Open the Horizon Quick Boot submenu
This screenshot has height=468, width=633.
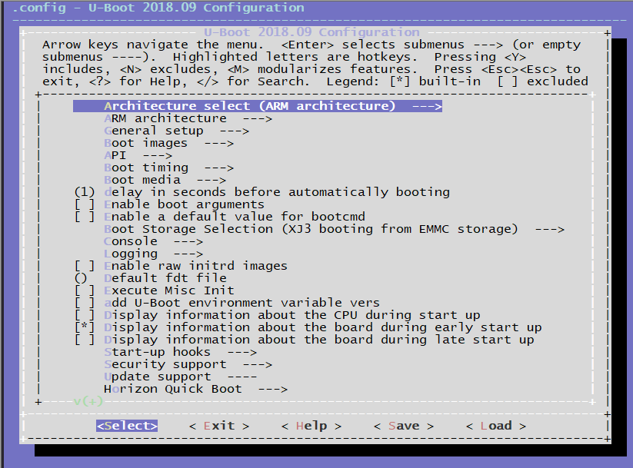point(196,390)
